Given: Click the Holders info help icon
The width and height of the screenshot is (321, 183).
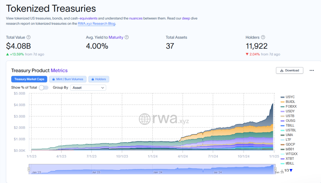Looking at the screenshot, I should pos(263,37).
